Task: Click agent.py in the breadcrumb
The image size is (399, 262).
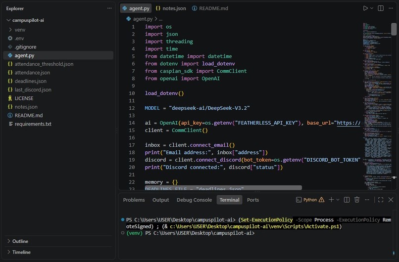Action: pyautogui.click(x=143, y=19)
